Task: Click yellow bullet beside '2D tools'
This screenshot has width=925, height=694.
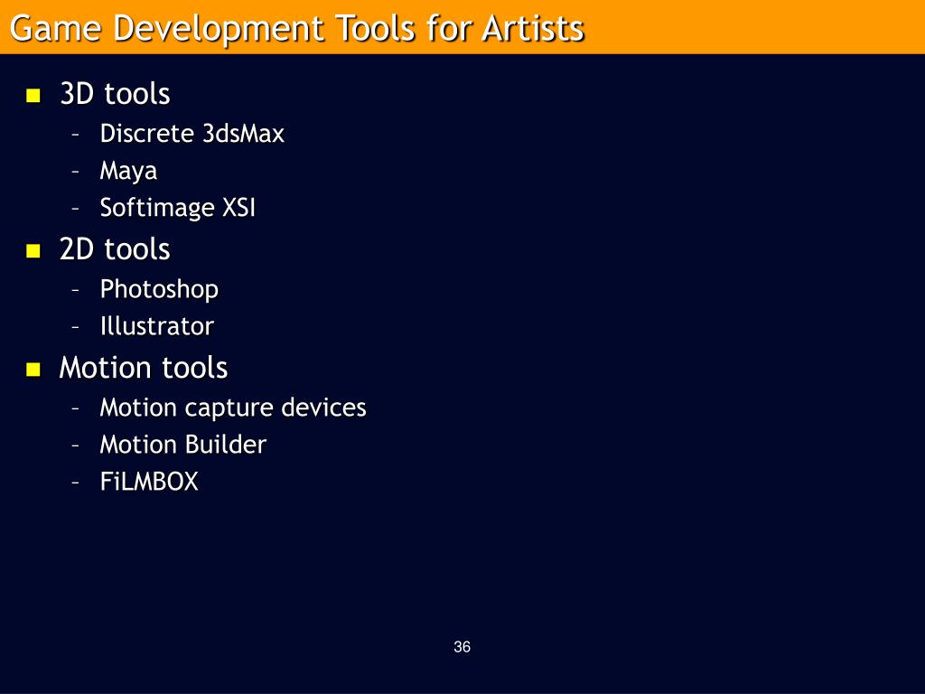Action: pyautogui.click(x=33, y=251)
